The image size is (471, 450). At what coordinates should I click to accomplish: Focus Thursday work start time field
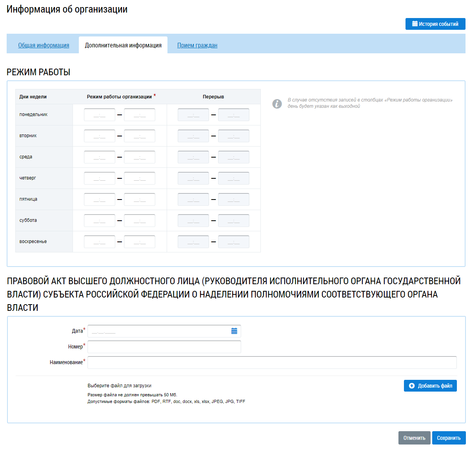point(100,178)
